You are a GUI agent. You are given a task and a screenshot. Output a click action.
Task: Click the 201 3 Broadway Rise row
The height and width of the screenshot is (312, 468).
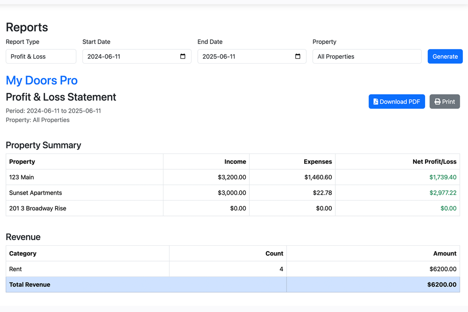coord(117,208)
